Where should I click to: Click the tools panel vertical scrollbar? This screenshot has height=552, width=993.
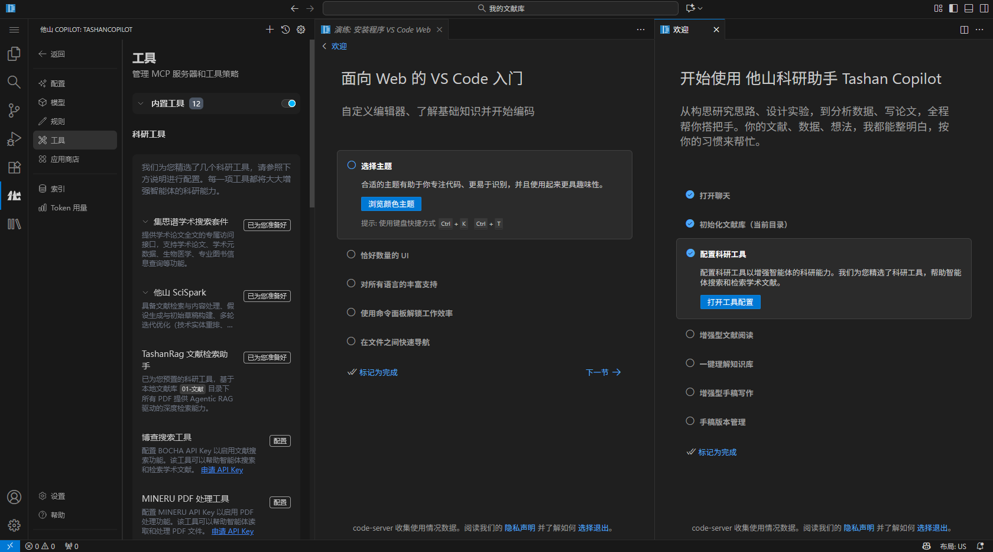[311, 124]
